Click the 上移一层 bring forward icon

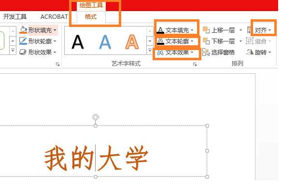click(206, 30)
